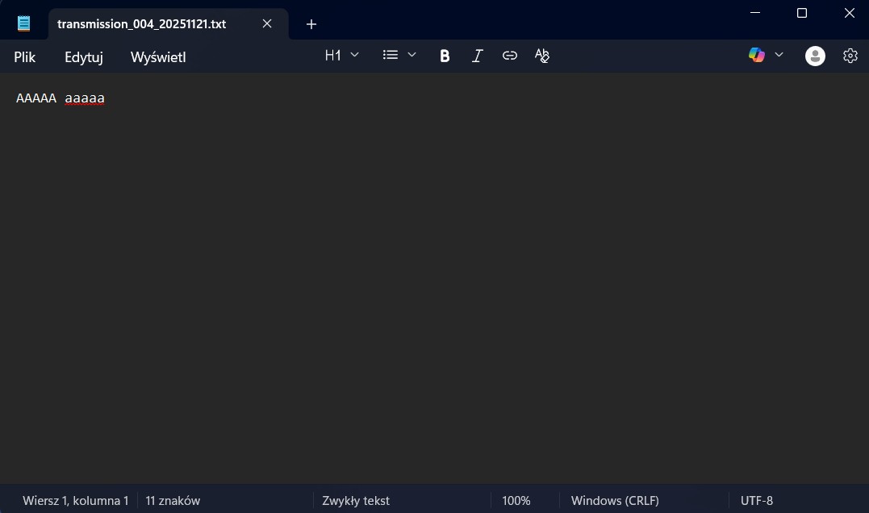Click the Windows (CRLF) line ending indicator
Viewport: 869px width, 513px height.
(x=615, y=501)
